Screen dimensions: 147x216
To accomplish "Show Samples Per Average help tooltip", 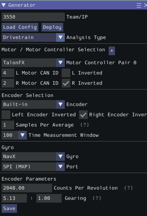I will click(85, 125).
